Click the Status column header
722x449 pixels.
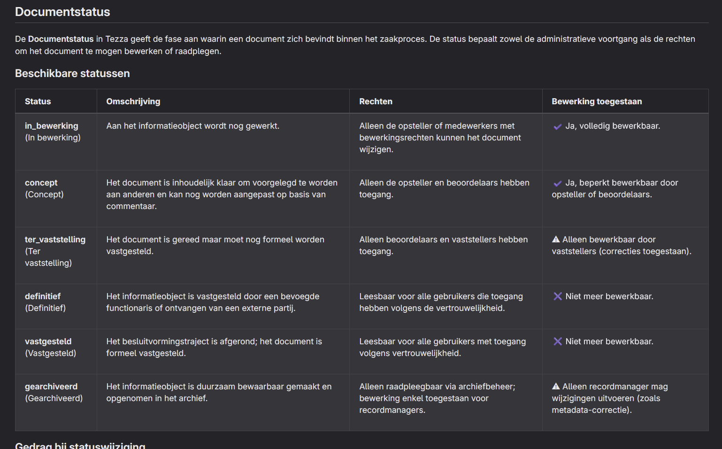(38, 101)
